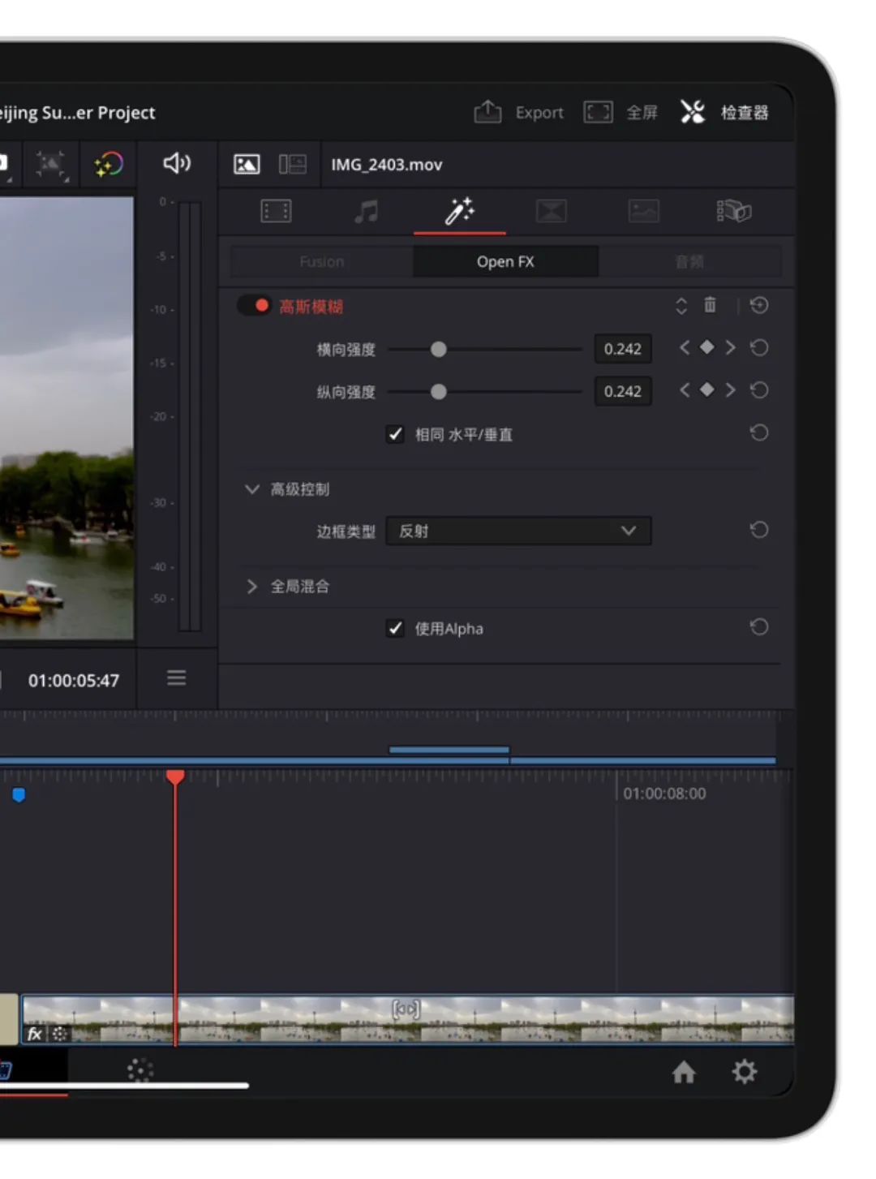
Task: Click the 纵向强度 slider handle
Action: [439, 392]
